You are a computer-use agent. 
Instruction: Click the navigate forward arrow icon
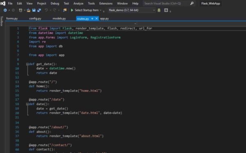pos(14,10)
